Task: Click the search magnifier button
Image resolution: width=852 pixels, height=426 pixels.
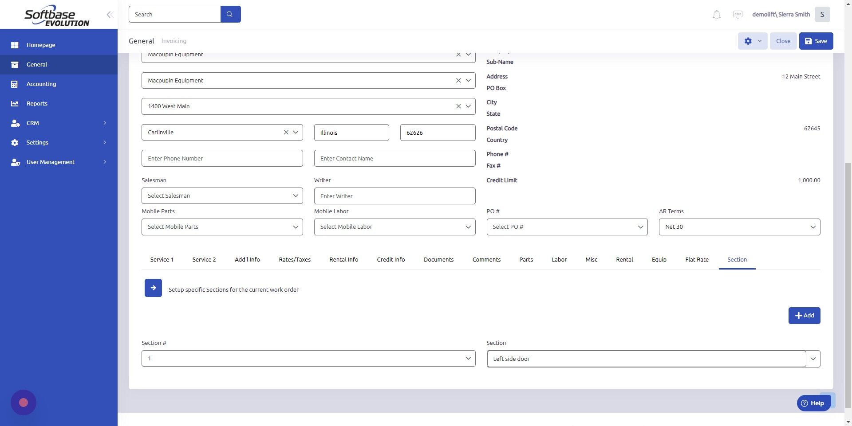Action: (230, 14)
